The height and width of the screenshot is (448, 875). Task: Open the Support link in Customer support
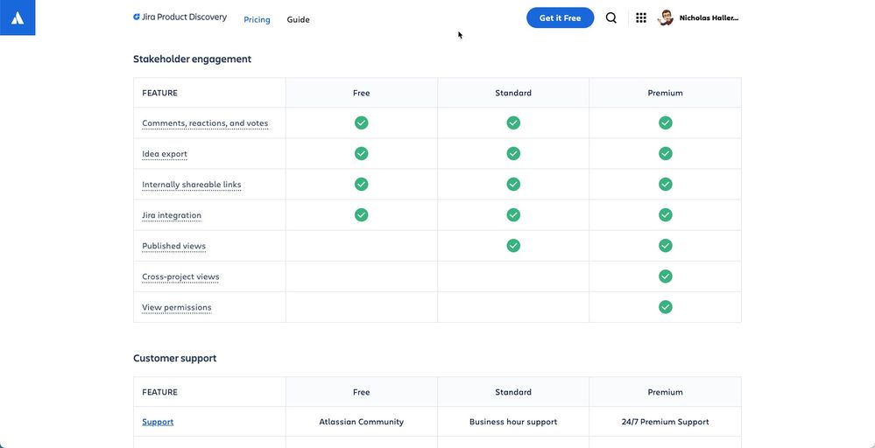point(158,422)
